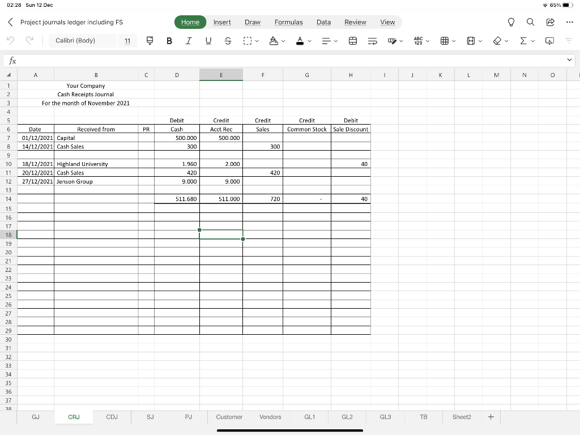
Task: Open the number format ABC 123 icon
Action: 419,41
